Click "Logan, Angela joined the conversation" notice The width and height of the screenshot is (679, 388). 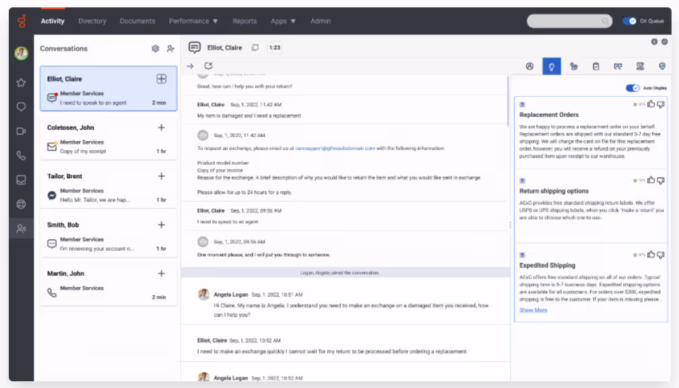tap(339, 272)
